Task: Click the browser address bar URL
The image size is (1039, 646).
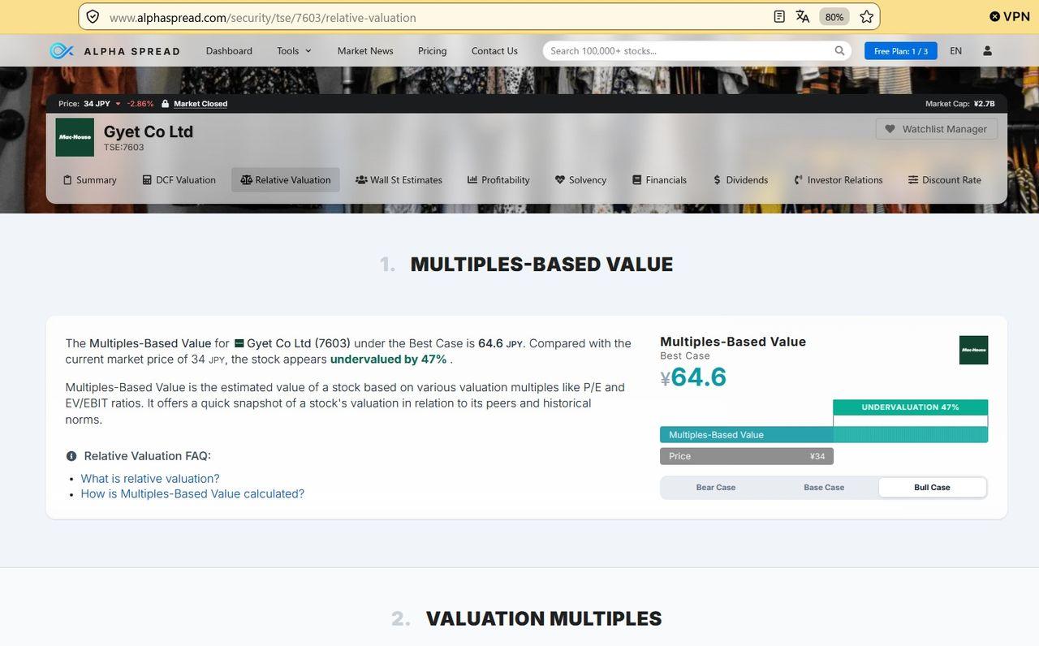Action: point(263,17)
